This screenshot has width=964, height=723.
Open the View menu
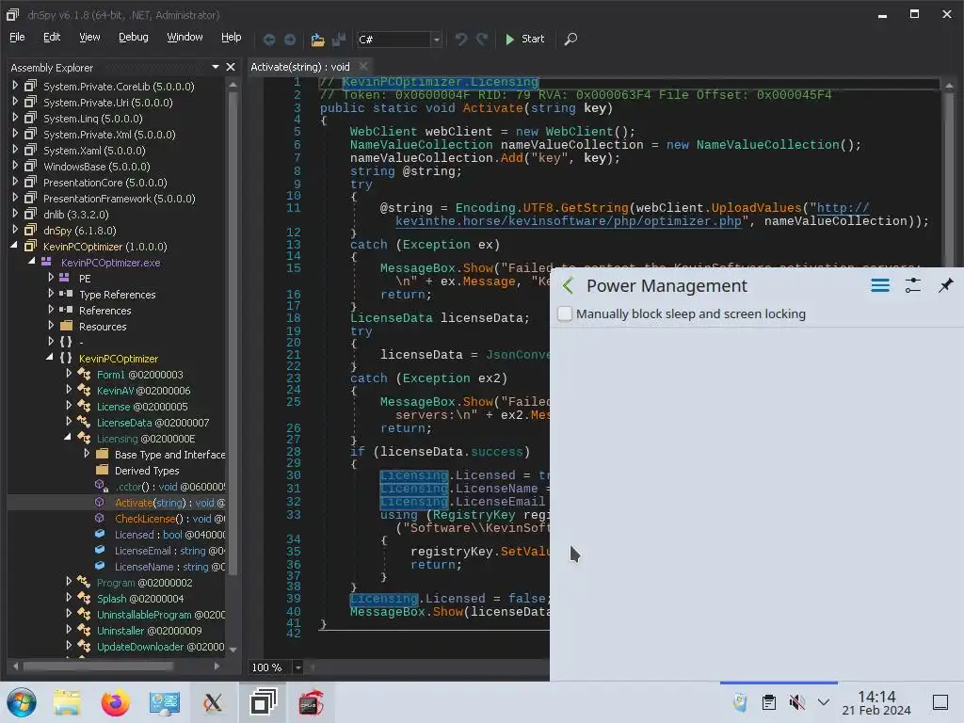click(x=89, y=37)
